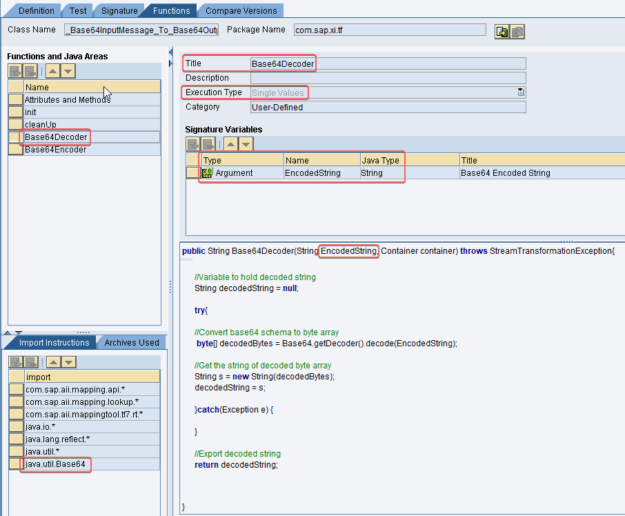Select import java.util.*

coord(92,451)
